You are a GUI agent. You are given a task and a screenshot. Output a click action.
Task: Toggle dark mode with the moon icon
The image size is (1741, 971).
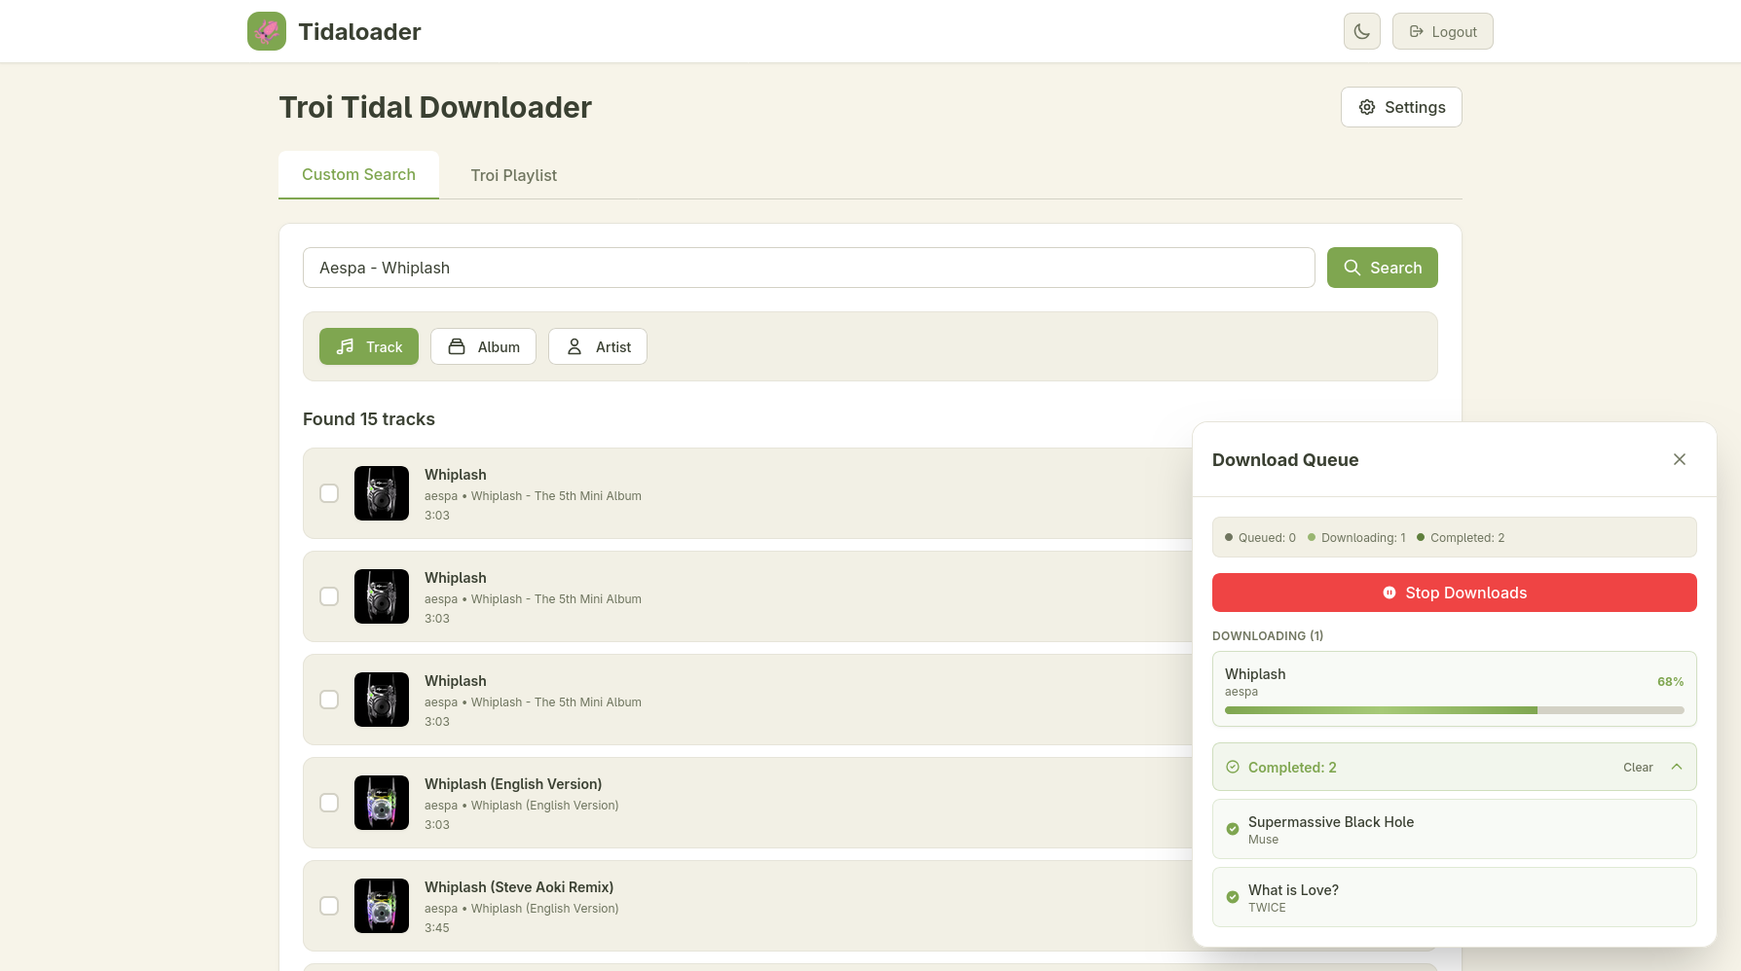click(x=1362, y=31)
